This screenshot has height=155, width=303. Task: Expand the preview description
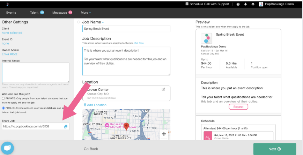(238, 107)
